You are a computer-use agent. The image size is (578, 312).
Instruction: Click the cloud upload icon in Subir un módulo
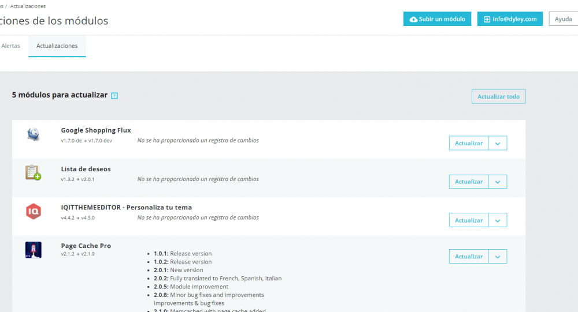[414, 19]
